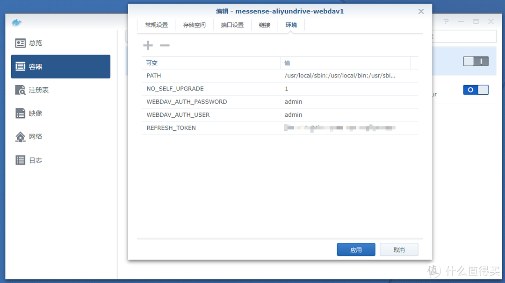This screenshot has width=505, height=283.
Task: Sort by the 值 column header
Action: coord(345,63)
